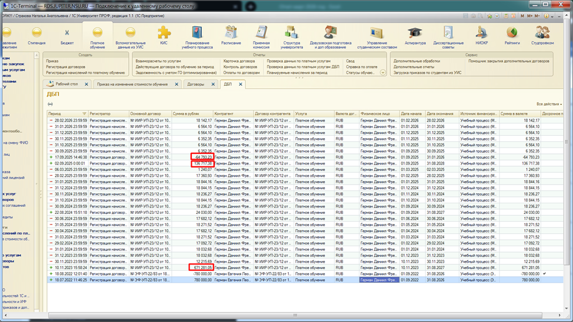Click the Досрочное checkmark in the -780 000,00 row
This screenshot has width=573, height=322.
pyautogui.click(x=544, y=274)
